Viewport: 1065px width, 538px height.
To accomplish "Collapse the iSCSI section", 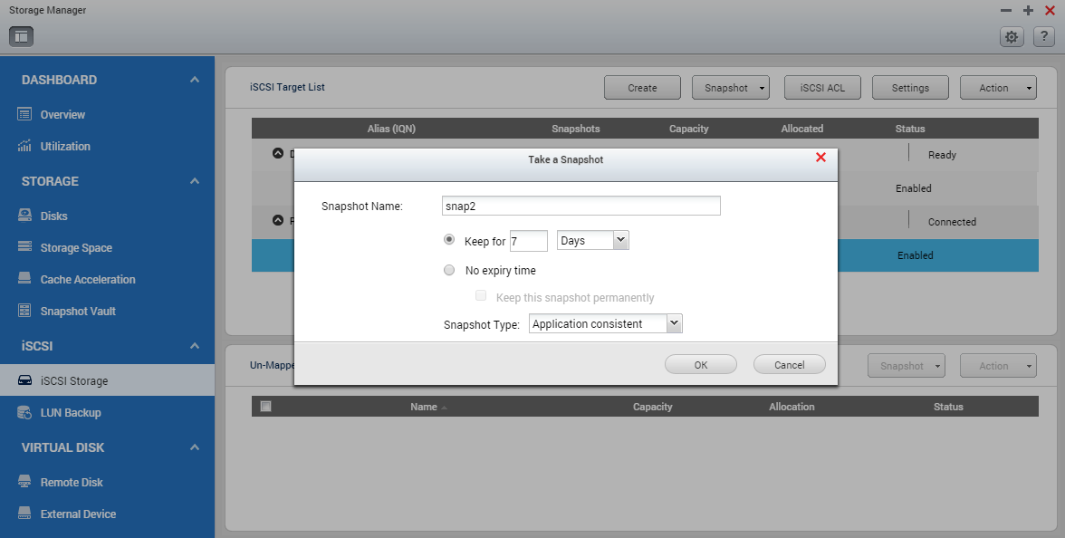I will click(194, 346).
